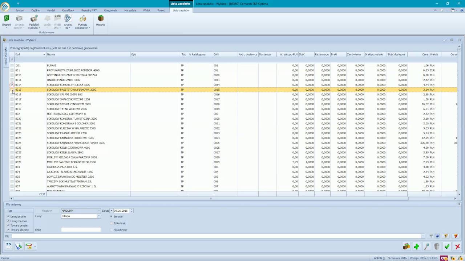Open Analizy BI tool

[68, 19]
